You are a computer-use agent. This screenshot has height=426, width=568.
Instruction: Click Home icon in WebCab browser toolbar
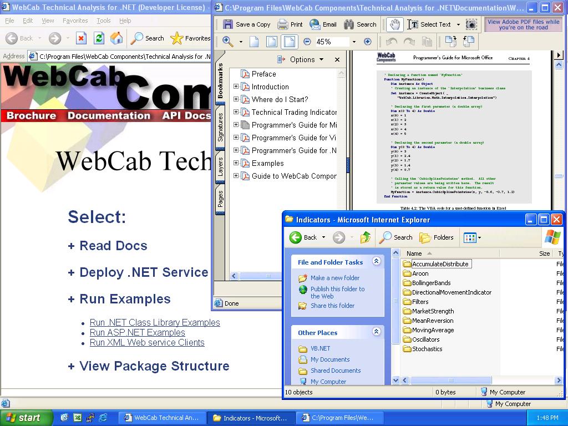click(x=116, y=38)
